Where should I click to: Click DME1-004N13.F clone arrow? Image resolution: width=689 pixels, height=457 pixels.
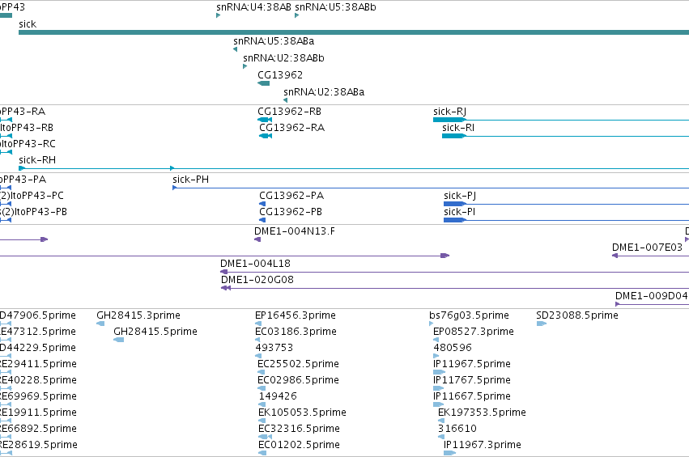point(257,239)
